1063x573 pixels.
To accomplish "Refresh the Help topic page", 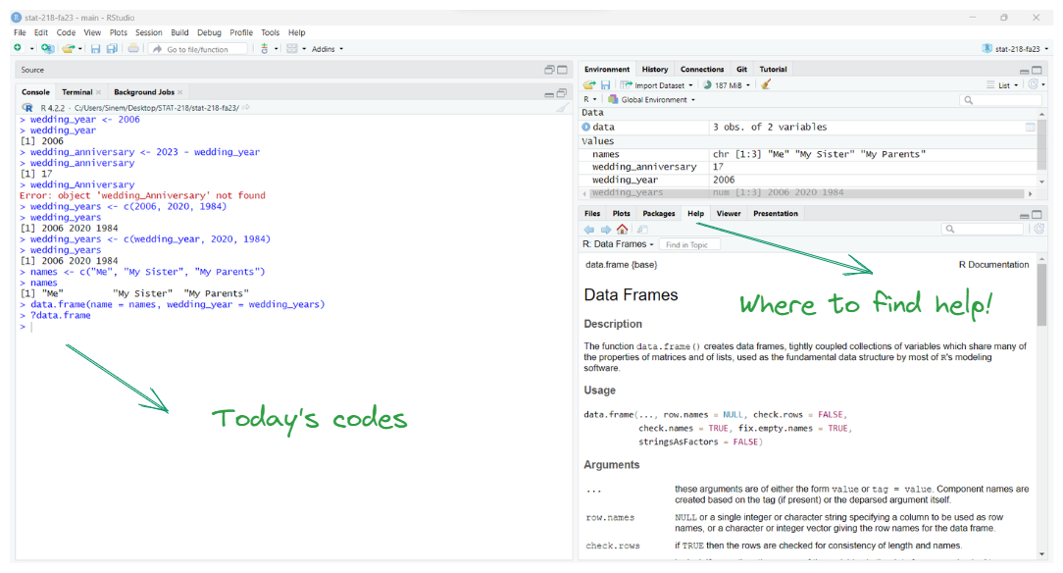I will 1038,229.
